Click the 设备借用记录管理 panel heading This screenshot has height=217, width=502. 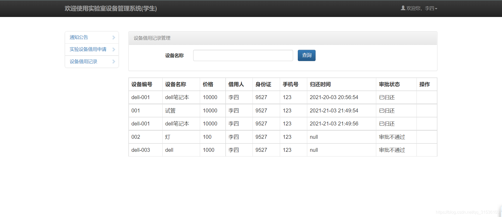coord(283,38)
